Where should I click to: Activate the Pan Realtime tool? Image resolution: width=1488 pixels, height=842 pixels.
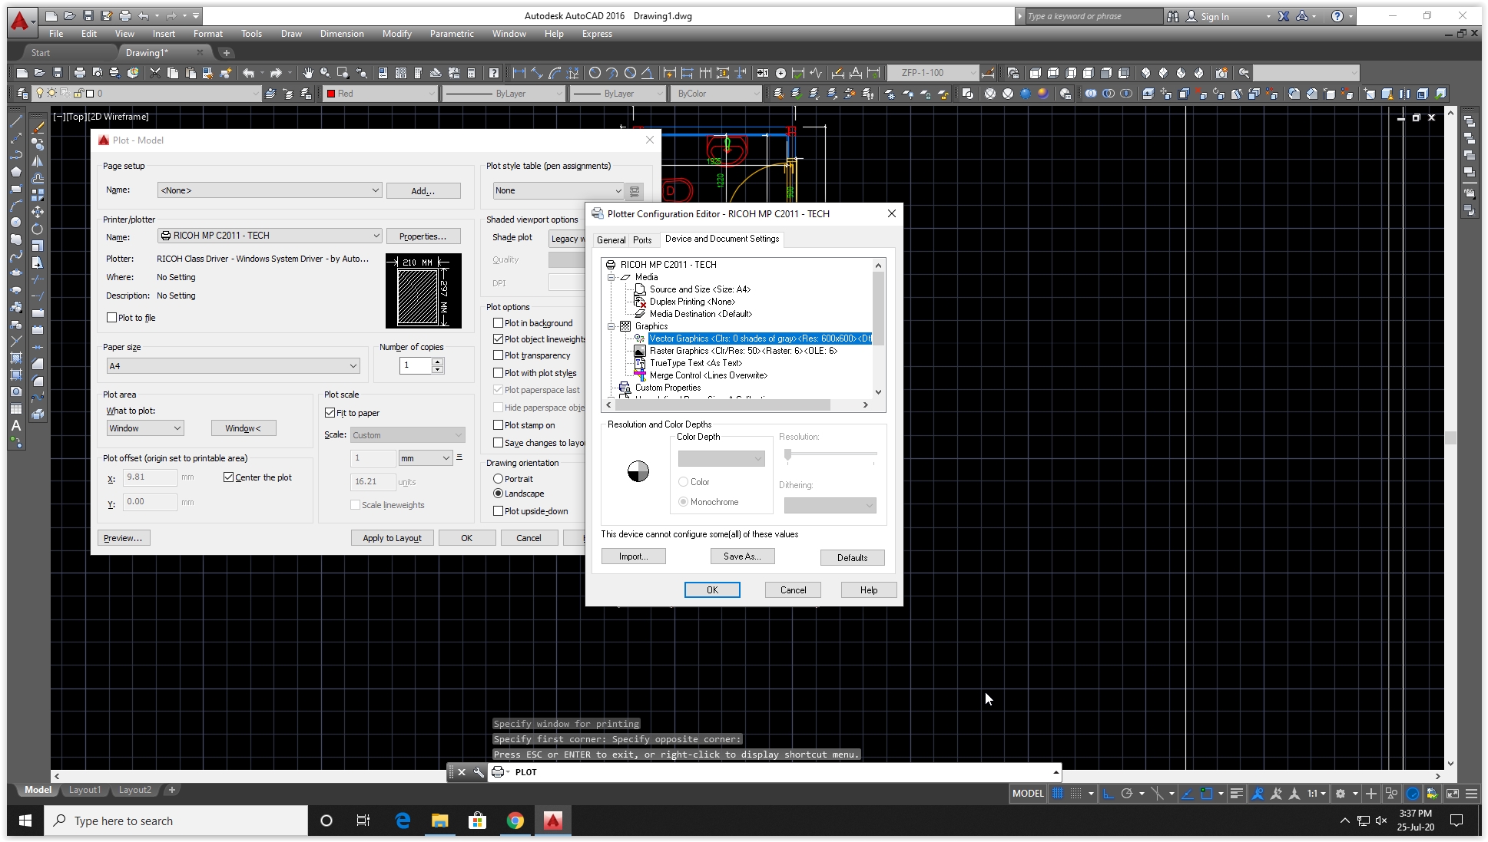tap(307, 72)
